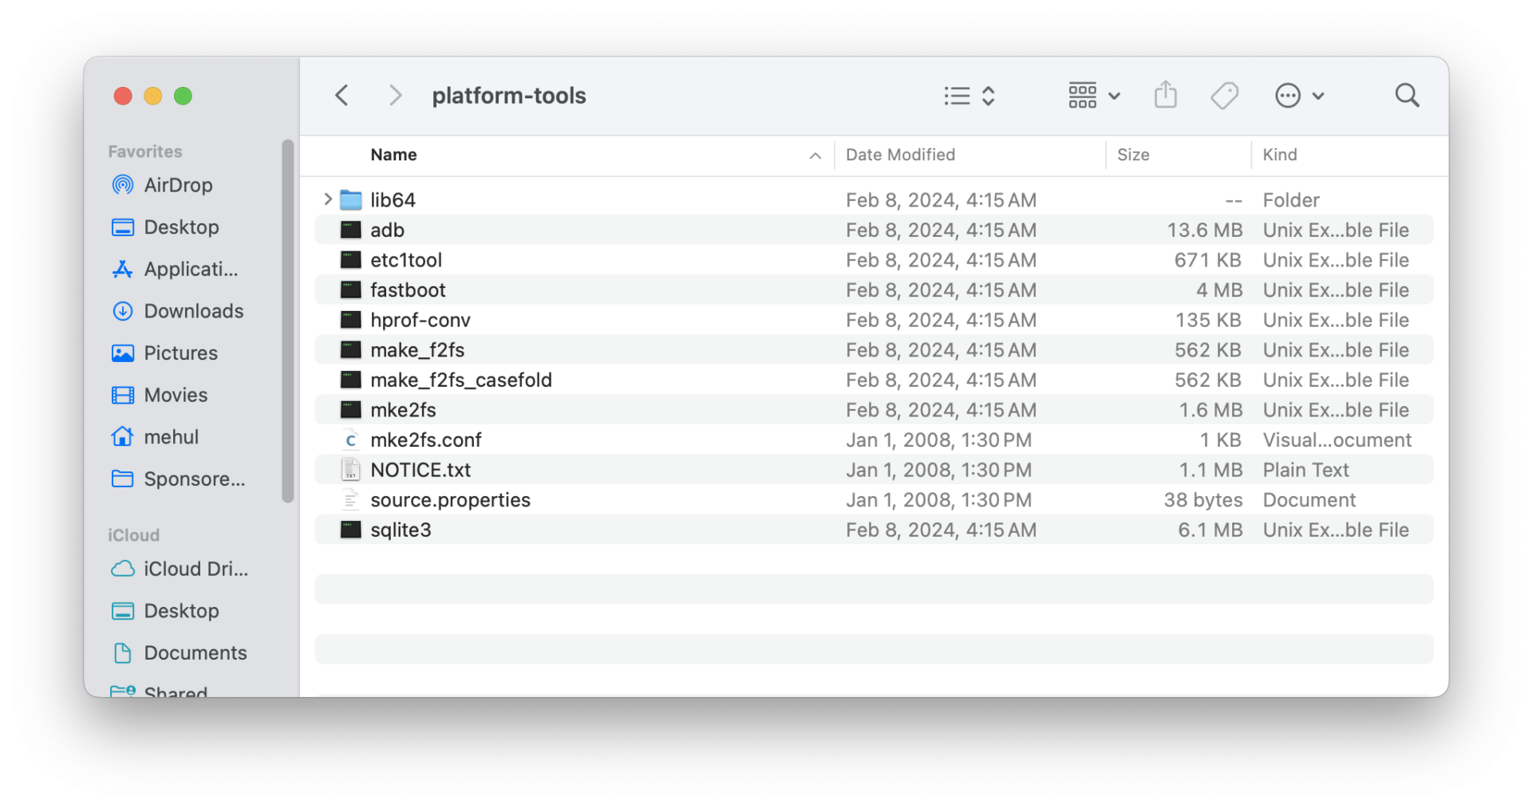The image size is (1532, 808).
Task: Select the Downloads sidebar icon
Action: tap(193, 311)
